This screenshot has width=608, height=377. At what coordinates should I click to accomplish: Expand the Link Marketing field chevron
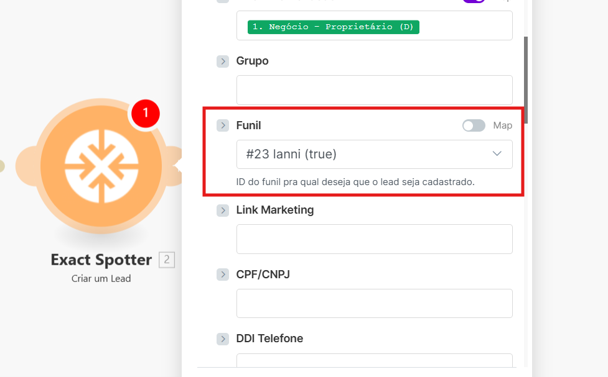click(x=223, y=210)
